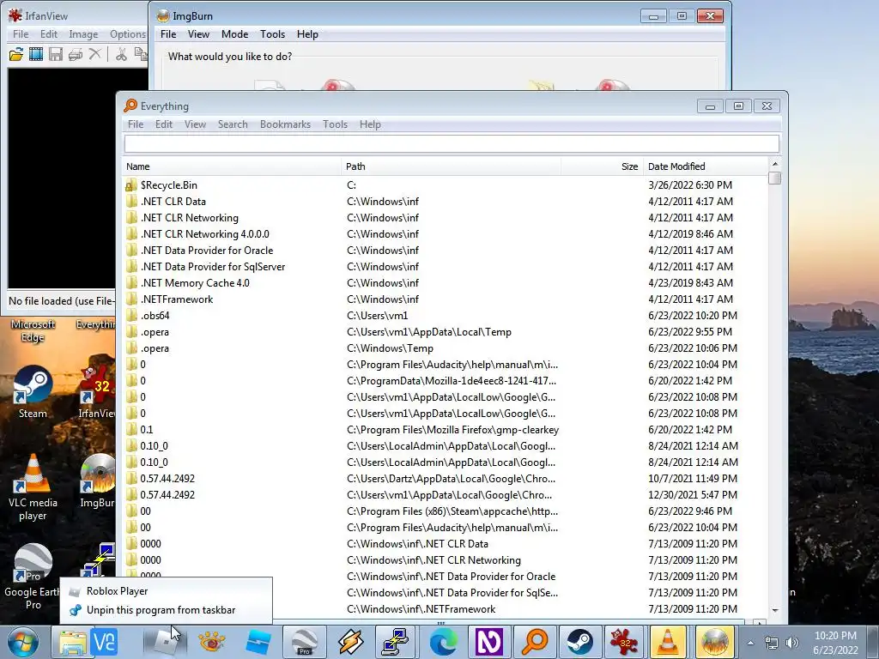The image size is (879, 659).
Task: Click the Everything search box
Action: click(x=452, y=144)
